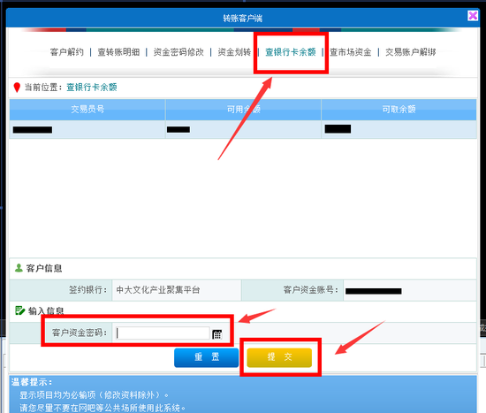Image resolution: width=486 pixels, height=413 pixels.
Task: Click the green 客户信息 person icon
Action: click(19, 268)
